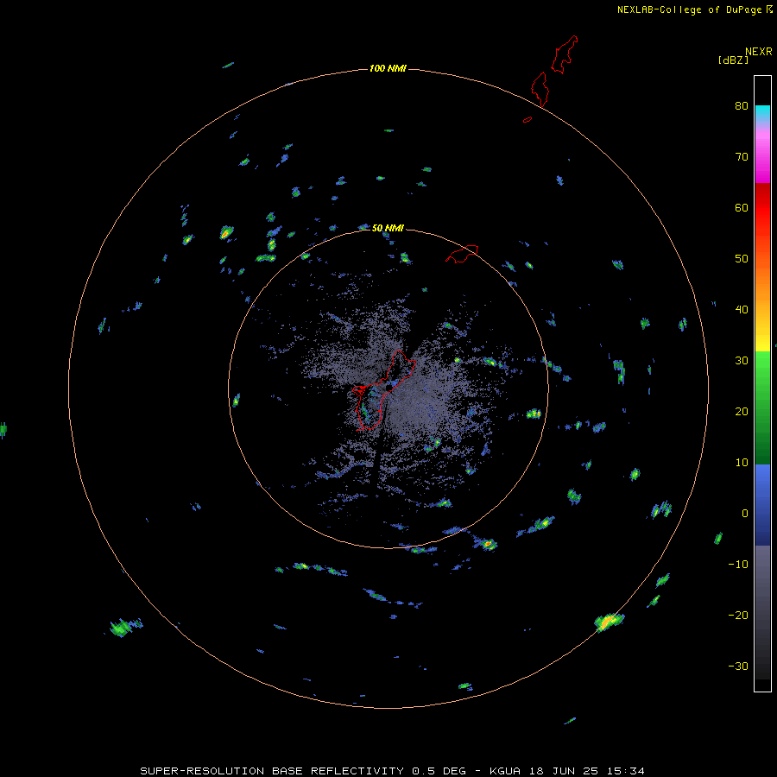777x777 pixels.
Task: Select the 50 NMI range ring label
Action: click(x=388, y=228)
